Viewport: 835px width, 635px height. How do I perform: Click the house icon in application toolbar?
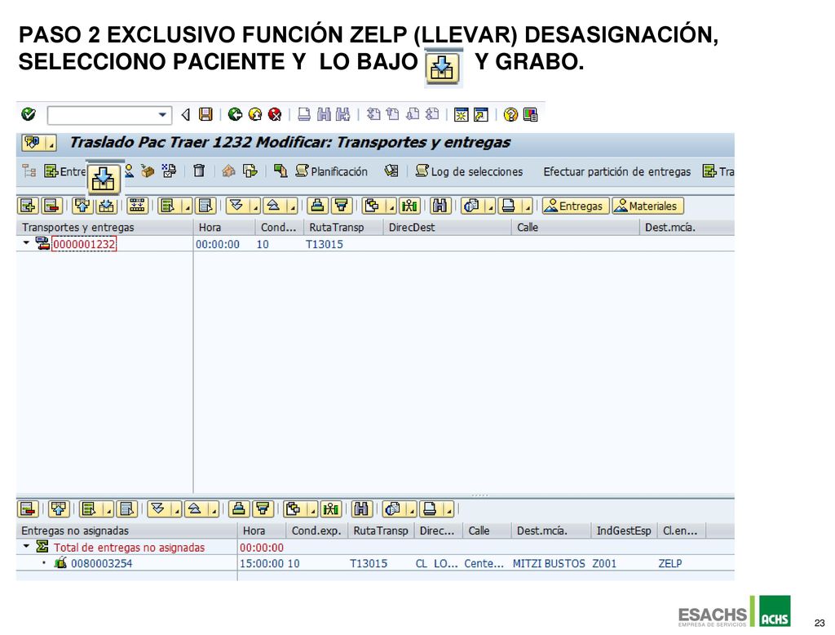[x=229, y=171]
